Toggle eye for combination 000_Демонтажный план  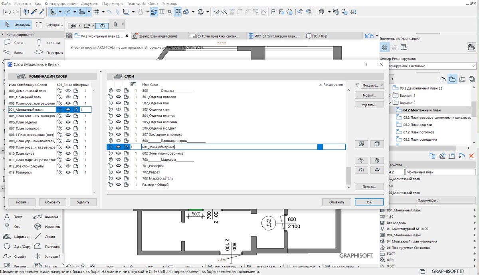click(x=68, y=91)
